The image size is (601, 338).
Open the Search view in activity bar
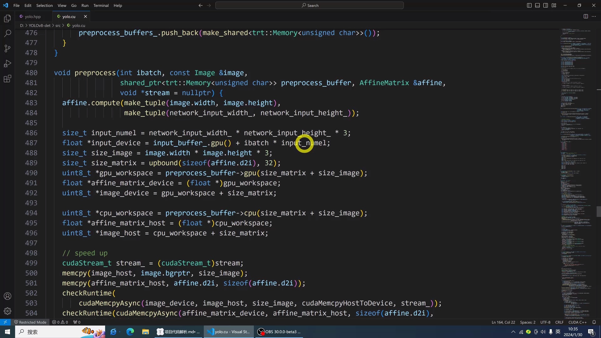[x=8, y=33]
